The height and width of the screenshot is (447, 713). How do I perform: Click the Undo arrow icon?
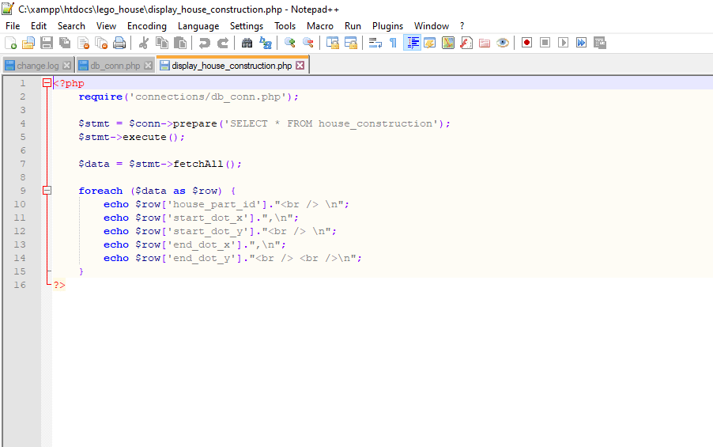(205, 43)
